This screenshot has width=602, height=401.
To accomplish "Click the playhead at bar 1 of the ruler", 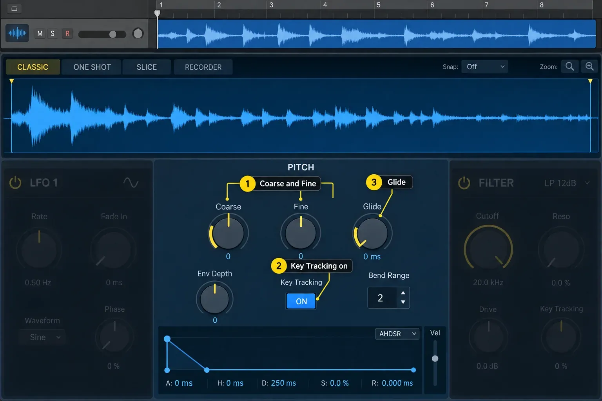I will [157, 14].
